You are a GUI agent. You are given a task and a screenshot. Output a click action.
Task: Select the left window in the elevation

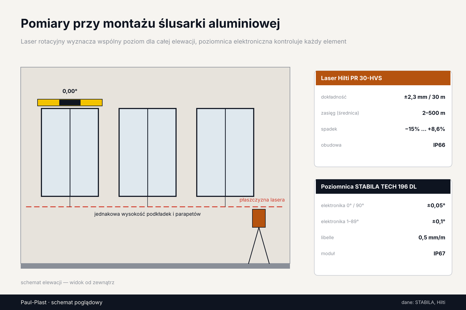coord(70,152)
